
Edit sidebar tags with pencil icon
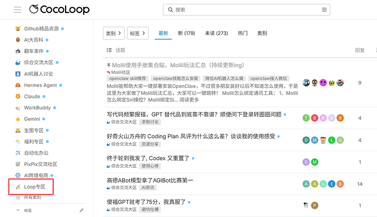pos(82,210)
